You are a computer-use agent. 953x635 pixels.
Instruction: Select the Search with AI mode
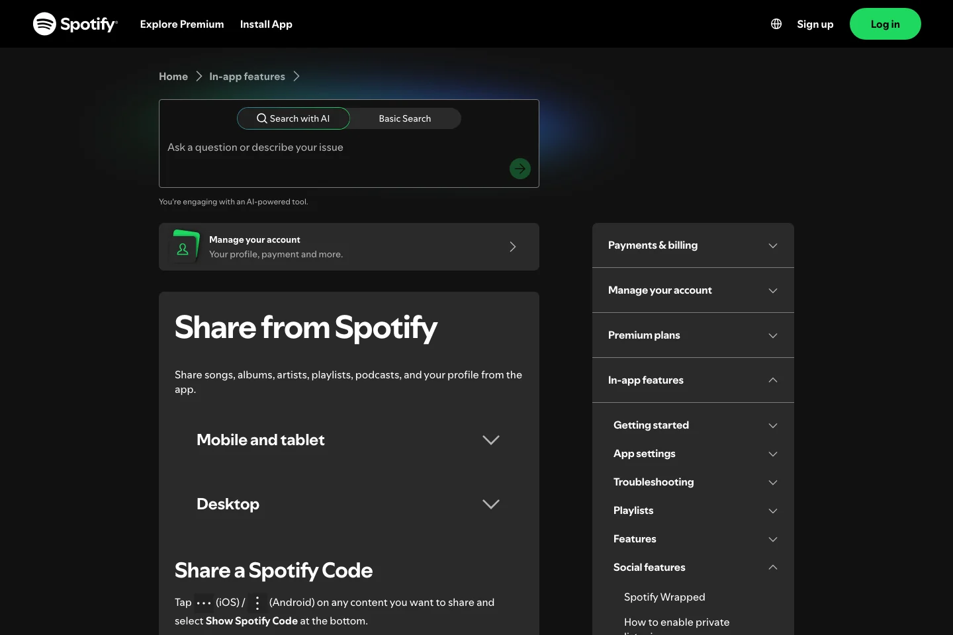coord(293,118)
